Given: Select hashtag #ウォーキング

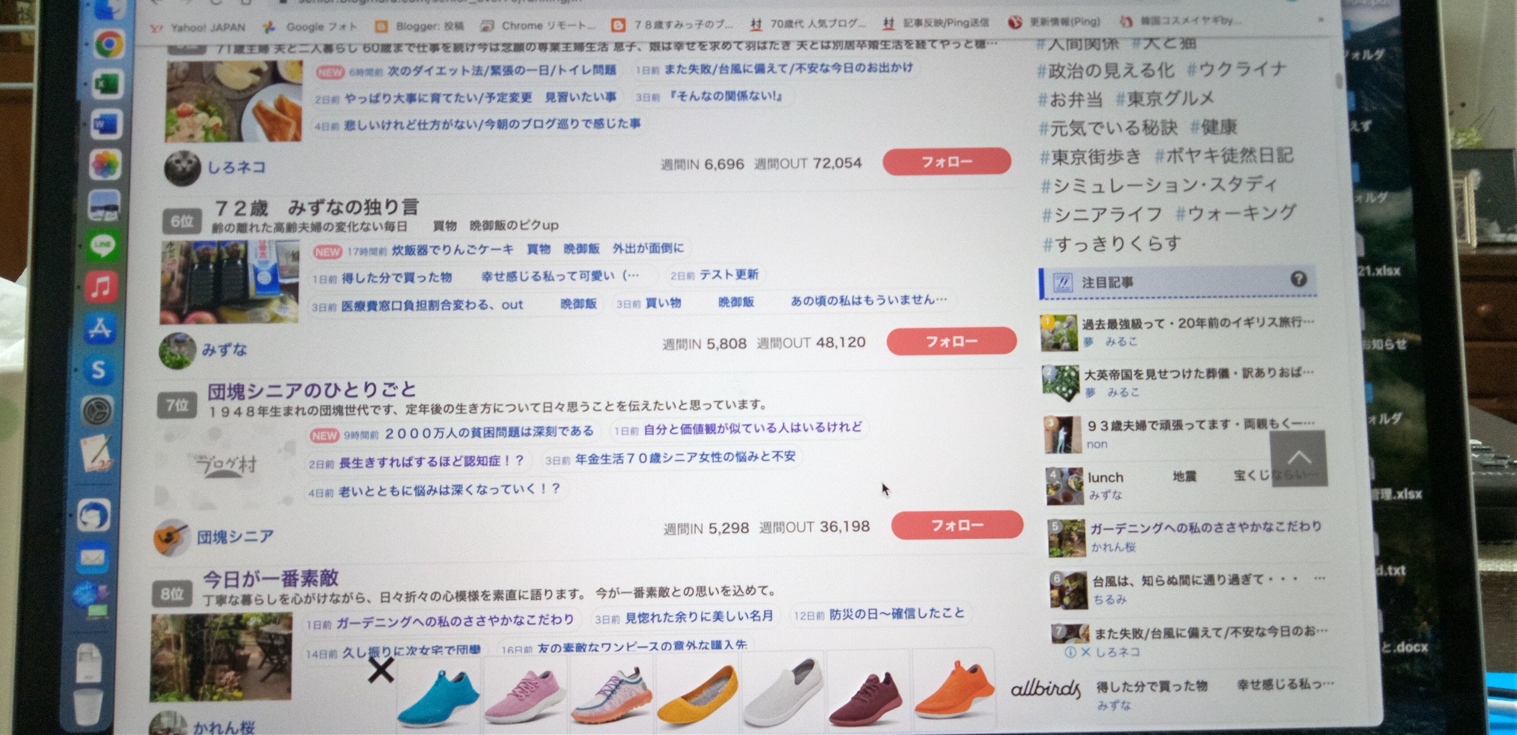Looking at the screenshot, I should [1235, 213].
